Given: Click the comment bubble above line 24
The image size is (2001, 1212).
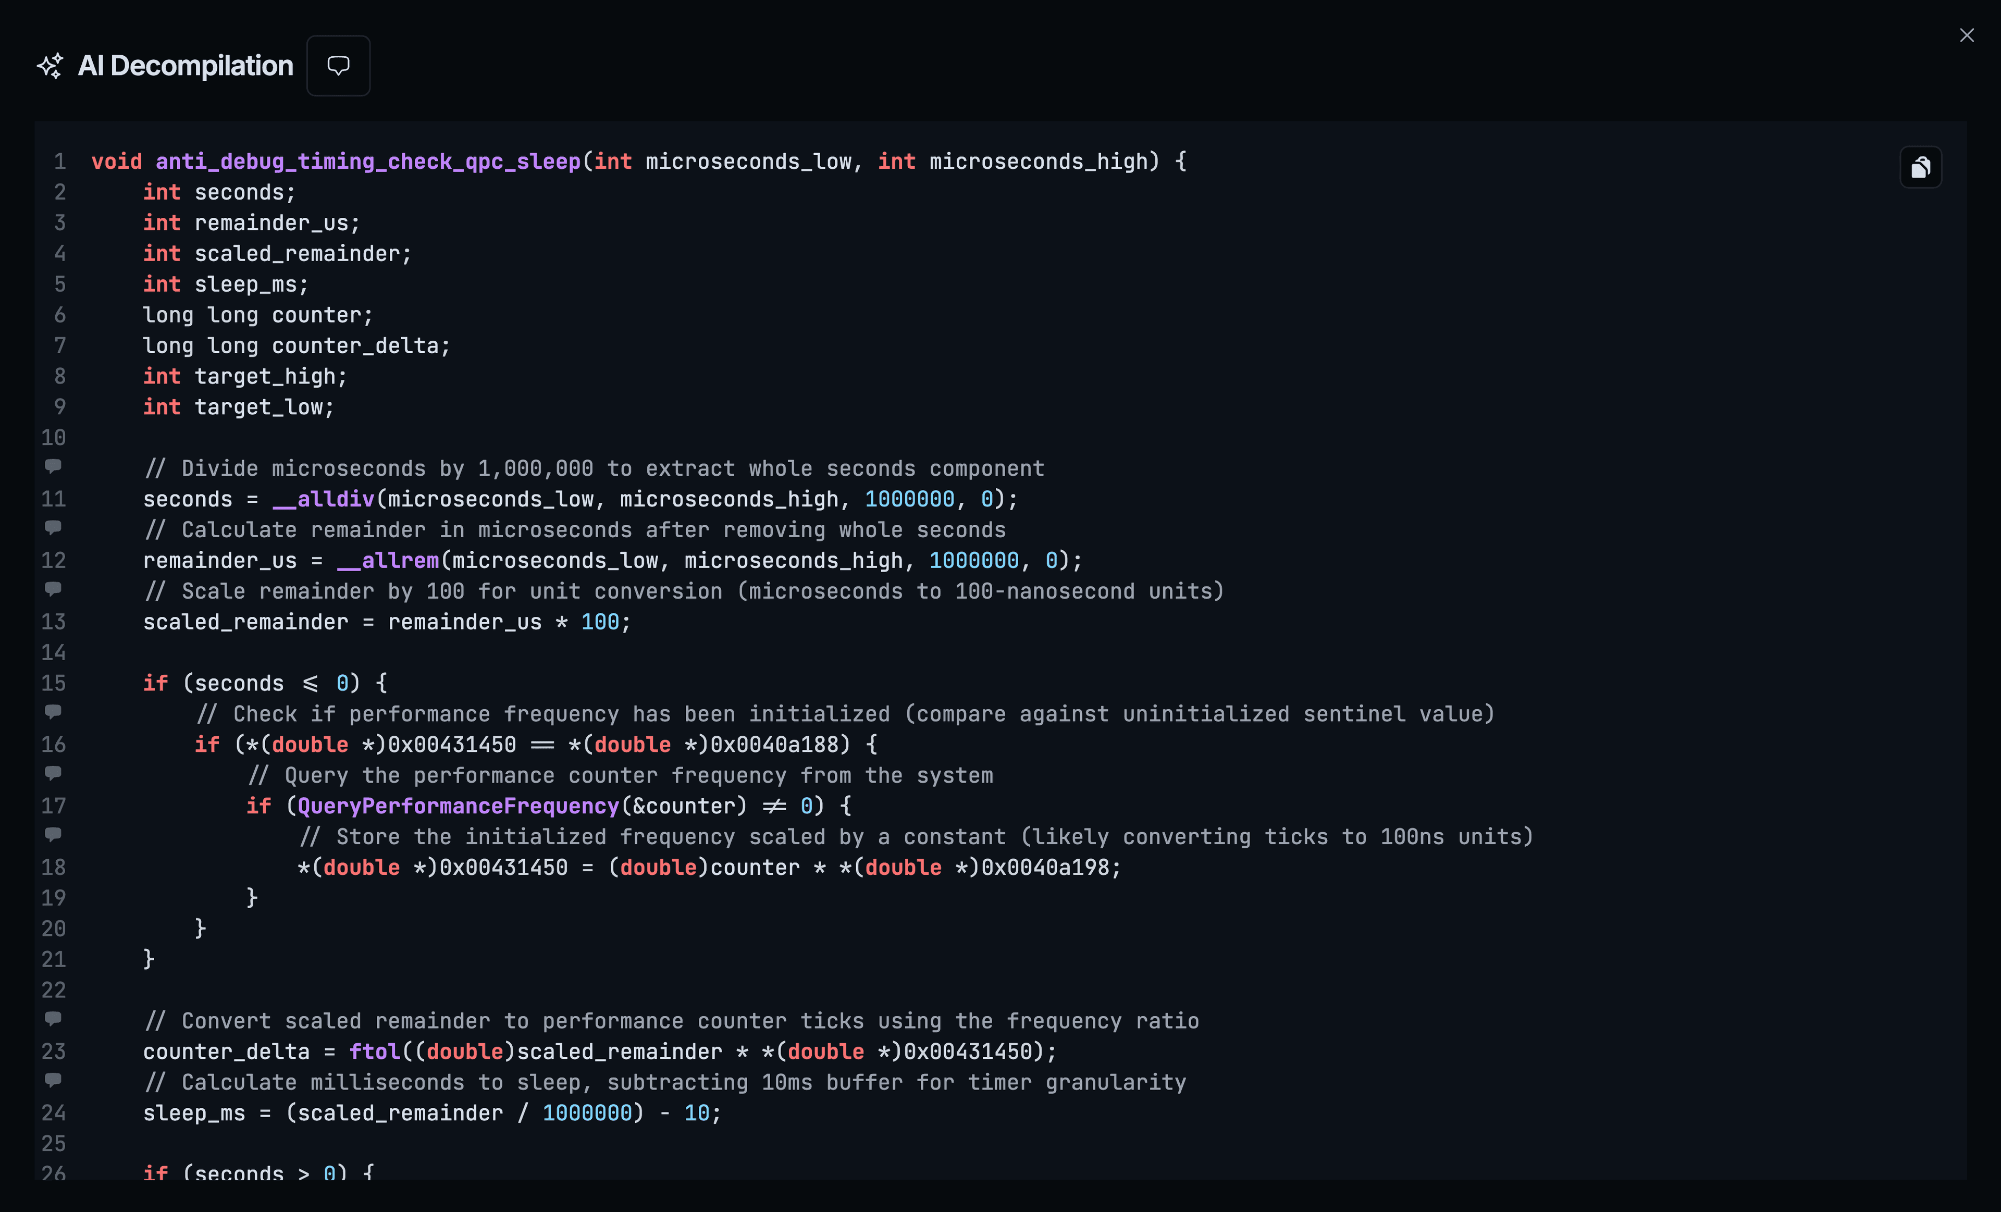Looking at the screenshot, I should coord(53,1080).
